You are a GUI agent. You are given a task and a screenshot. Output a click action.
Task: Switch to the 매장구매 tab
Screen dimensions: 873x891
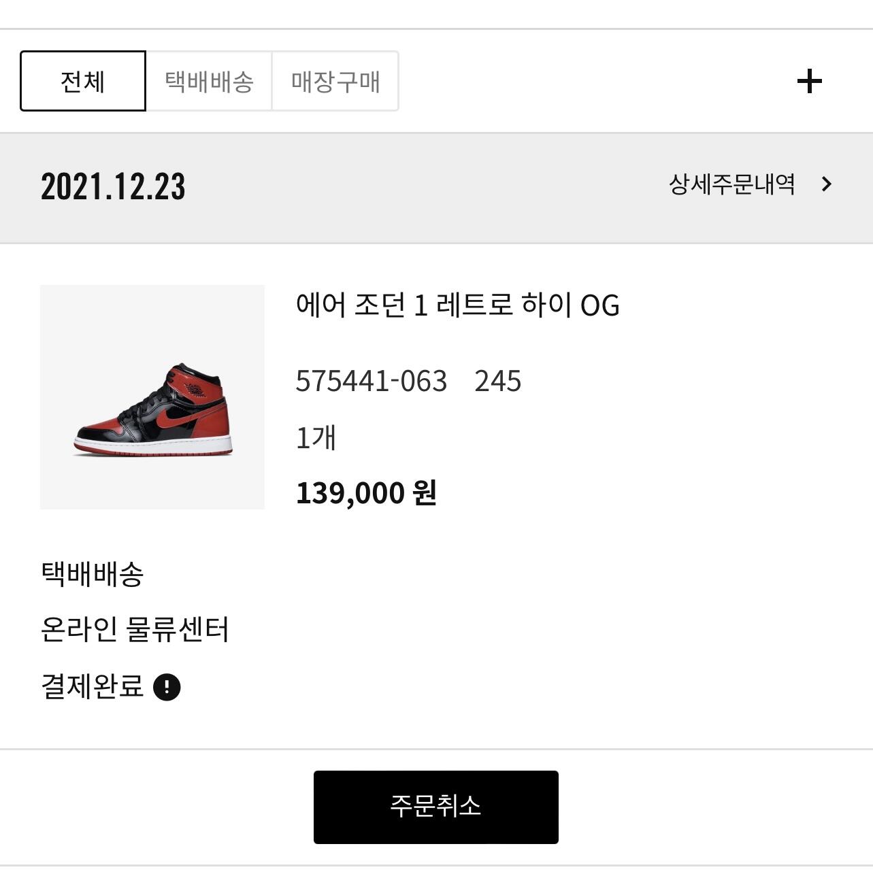coord(335,81)
